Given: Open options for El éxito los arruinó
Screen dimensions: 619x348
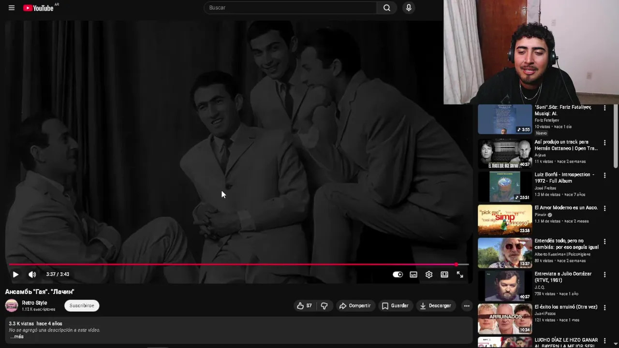Looking at the screenshot, I should tap(604, 307).
